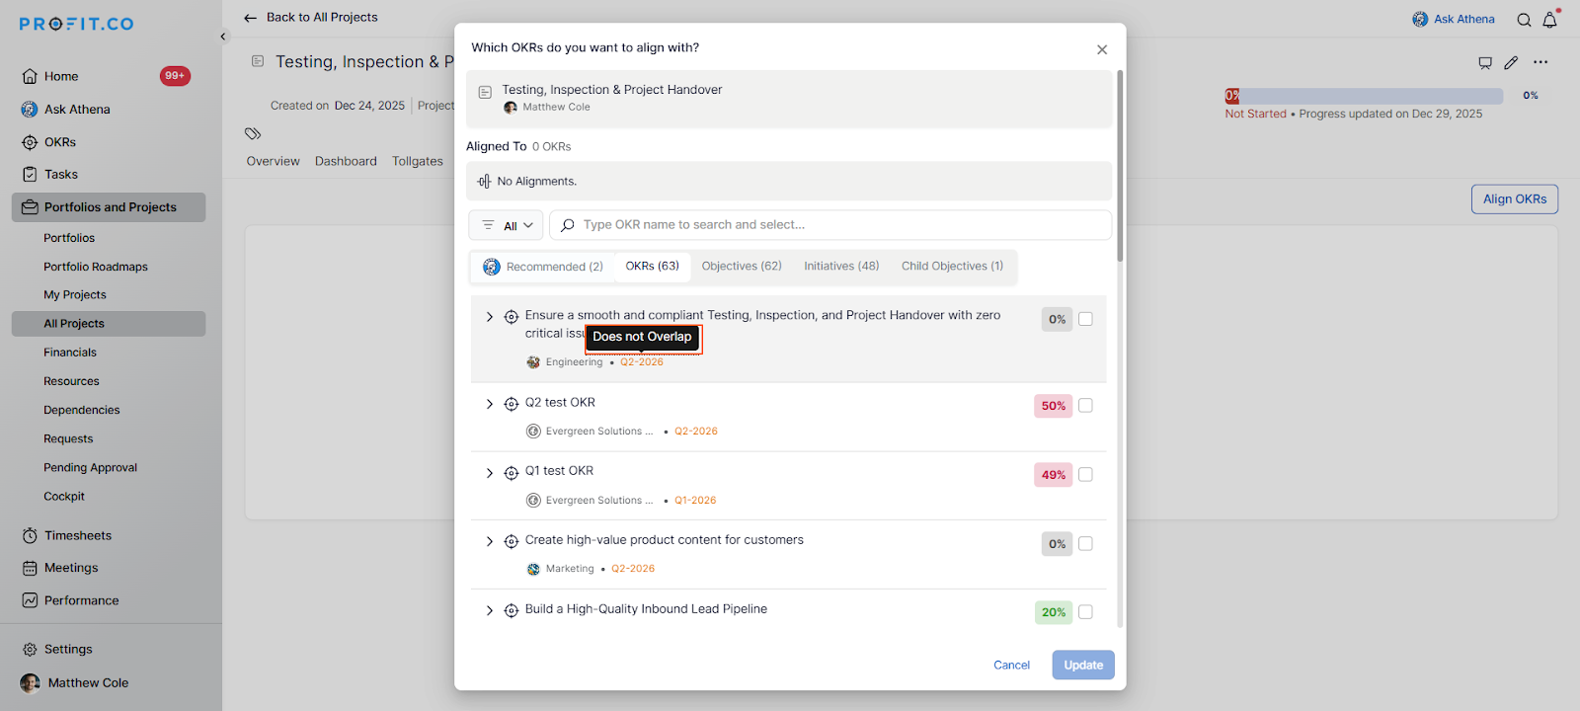
Task: Switch to the Objectives (62) tab
Action: coord(741,267)
